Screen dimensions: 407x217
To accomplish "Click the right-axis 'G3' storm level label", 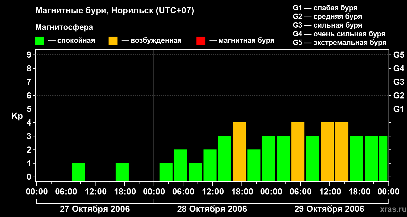I will pos(399,82).
